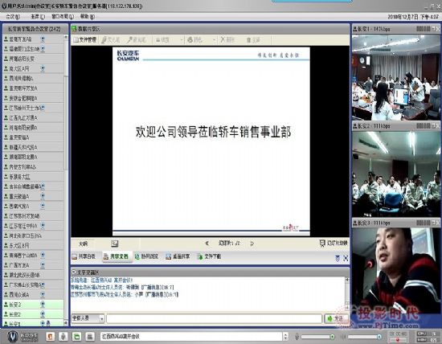Open the 大纲 outline view
This screenshot has width=442, height=344.
(x=83, y=244)
